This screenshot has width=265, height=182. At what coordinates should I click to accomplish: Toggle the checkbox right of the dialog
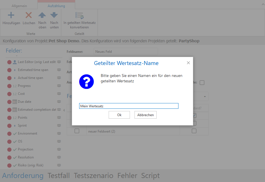coord(202,83)
